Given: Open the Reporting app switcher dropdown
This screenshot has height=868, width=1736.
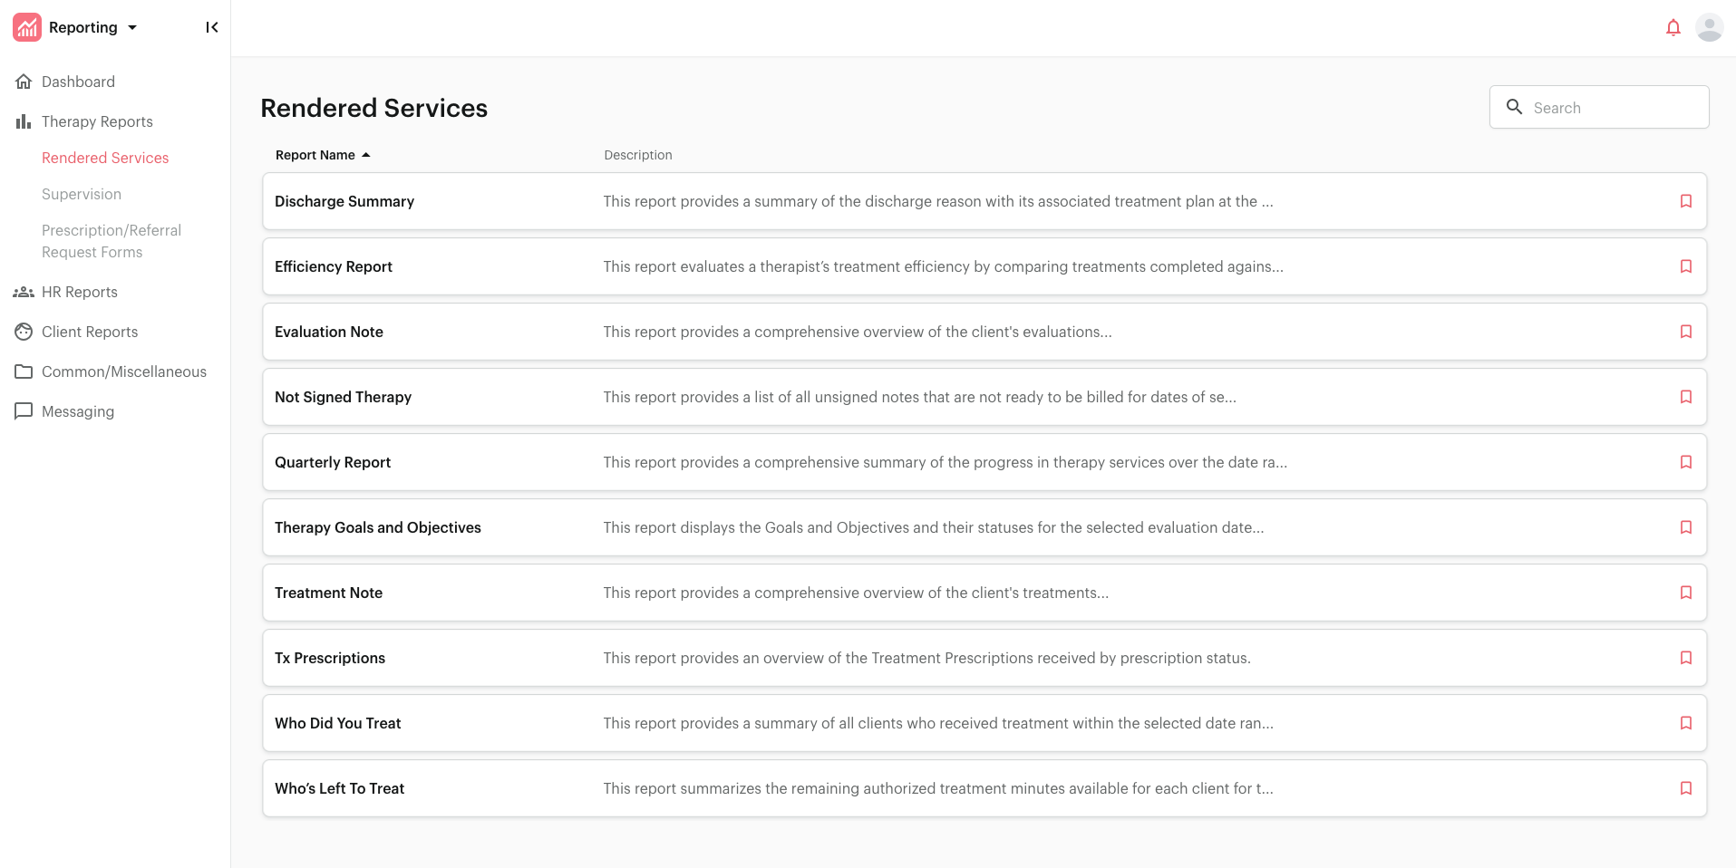Looking at the screenshot, I should pos(132,28).
